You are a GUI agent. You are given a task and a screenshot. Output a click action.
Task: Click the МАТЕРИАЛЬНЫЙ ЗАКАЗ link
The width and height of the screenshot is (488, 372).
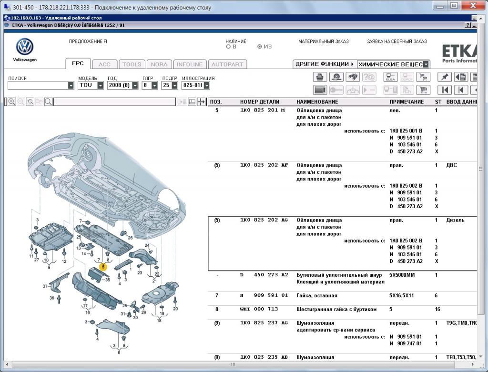pos(324,41)
